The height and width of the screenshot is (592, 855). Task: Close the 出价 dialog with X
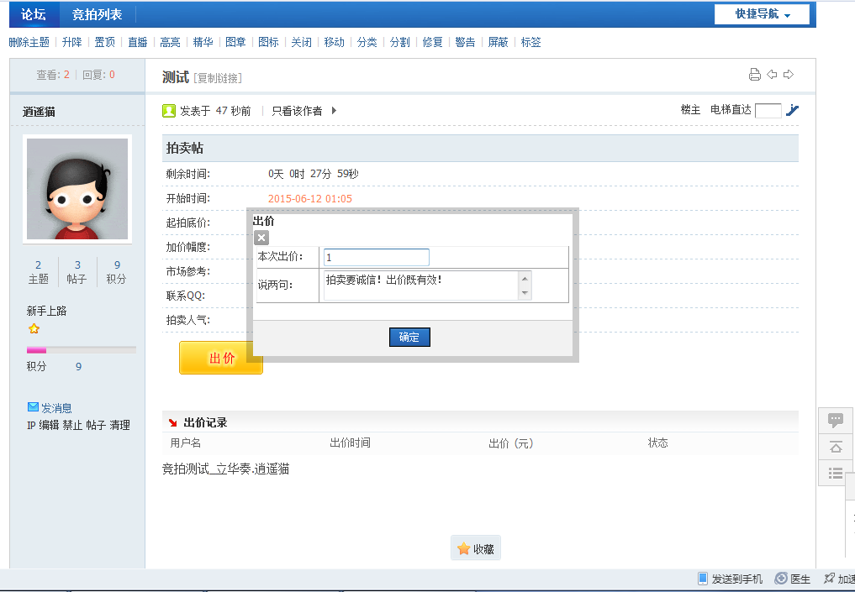(x=261, y=238)
